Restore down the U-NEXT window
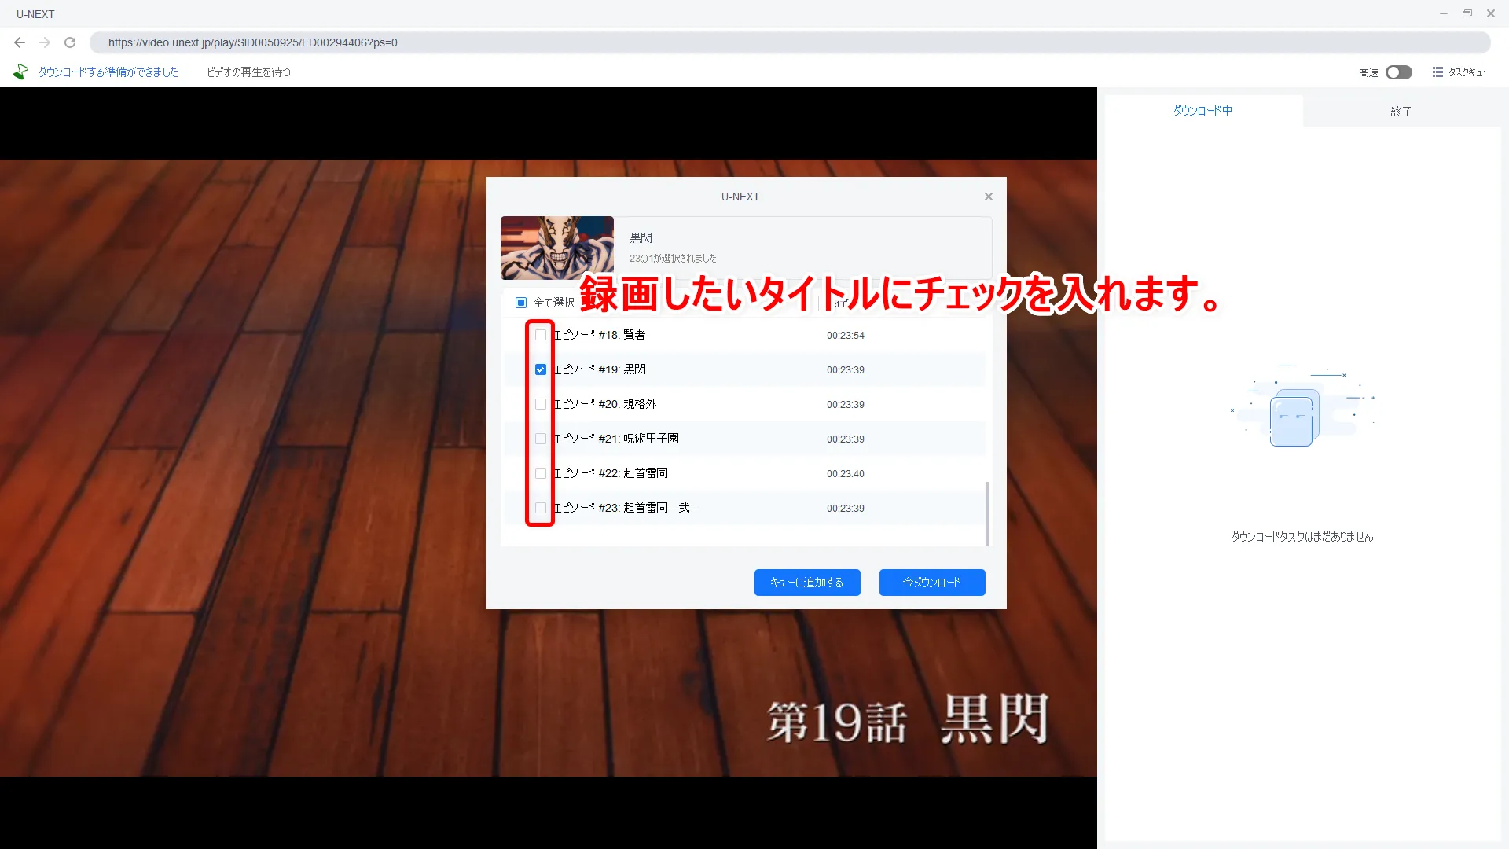 1467,13
